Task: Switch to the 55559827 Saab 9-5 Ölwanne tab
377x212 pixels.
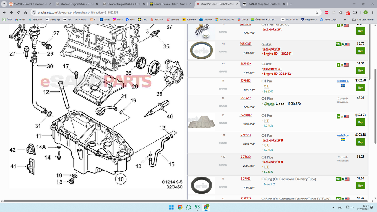Action: pos(30,4)
